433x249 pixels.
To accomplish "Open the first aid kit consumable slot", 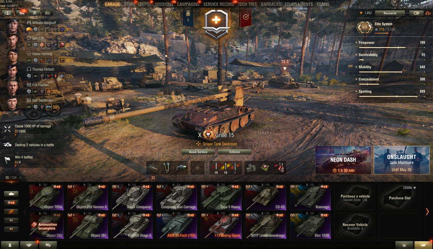I will 265,167.
